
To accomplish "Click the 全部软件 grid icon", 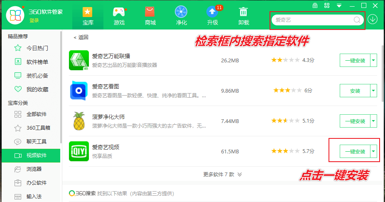I will coord(18,114).
